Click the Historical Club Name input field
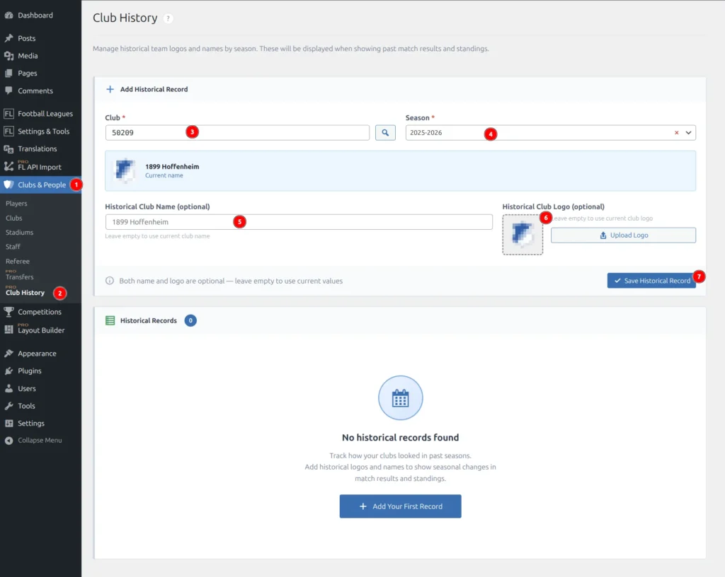Screen dimensions: 725x577 [x=298, y=222]
